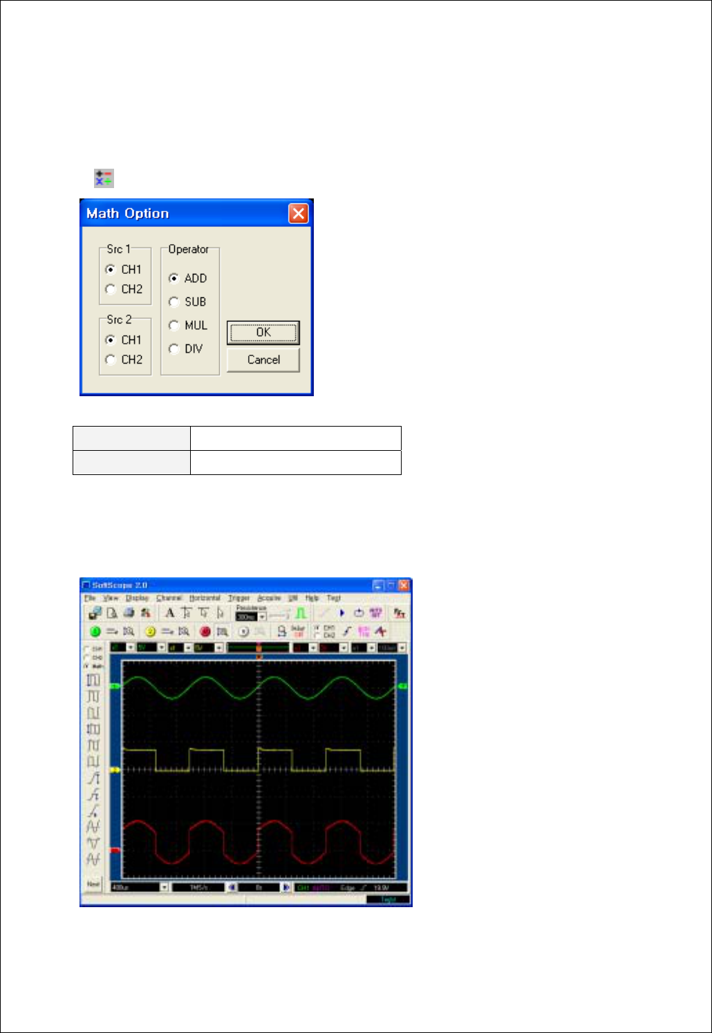Open the Acquire menu in SoftScope
Image resolution: width=712 pixels, height=1033 pixels.
coord(269,598)
